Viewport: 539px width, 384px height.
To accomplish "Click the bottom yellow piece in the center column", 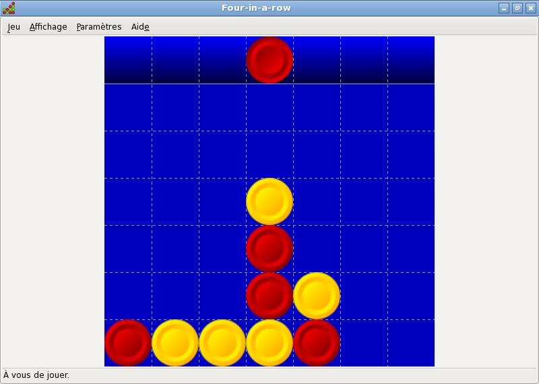I will 269,343.
